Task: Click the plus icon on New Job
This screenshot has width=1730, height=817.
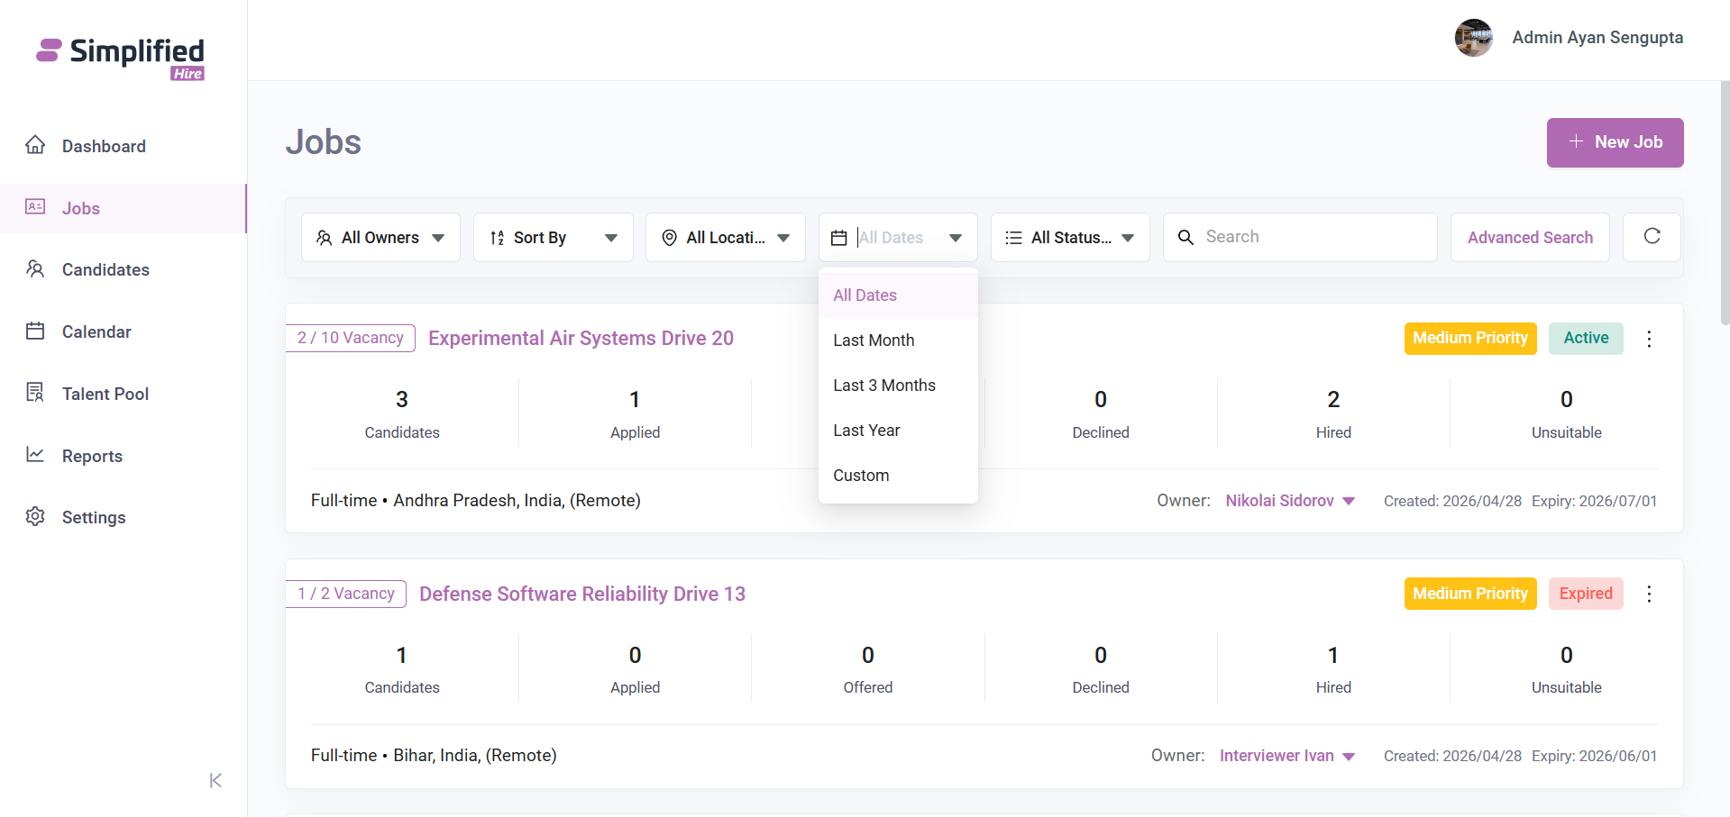Action: pos(1576,141)
